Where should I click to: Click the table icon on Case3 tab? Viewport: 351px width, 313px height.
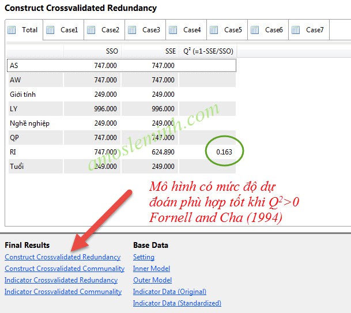tap(133, 30)
